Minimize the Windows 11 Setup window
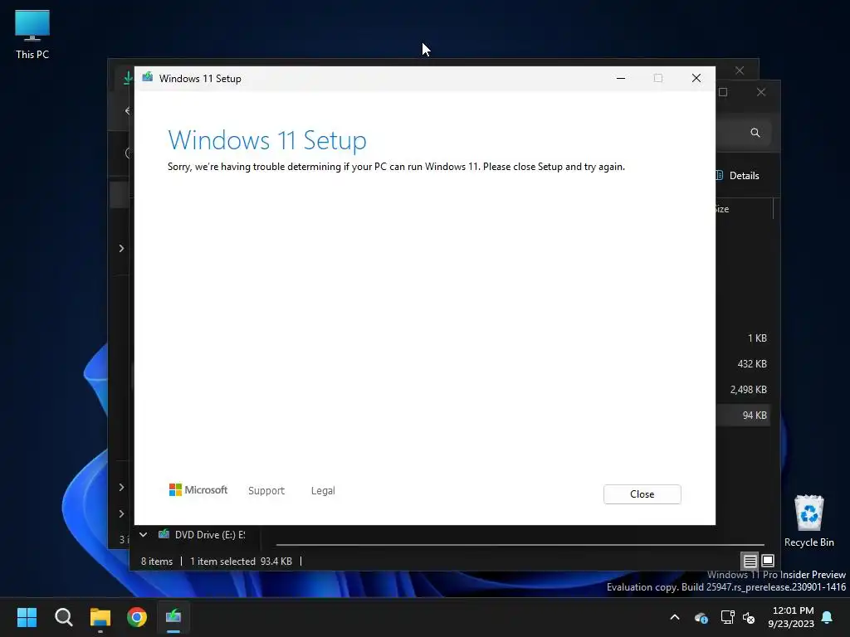The height and width of the screenshot is (637, 850). tap(621, 78)
